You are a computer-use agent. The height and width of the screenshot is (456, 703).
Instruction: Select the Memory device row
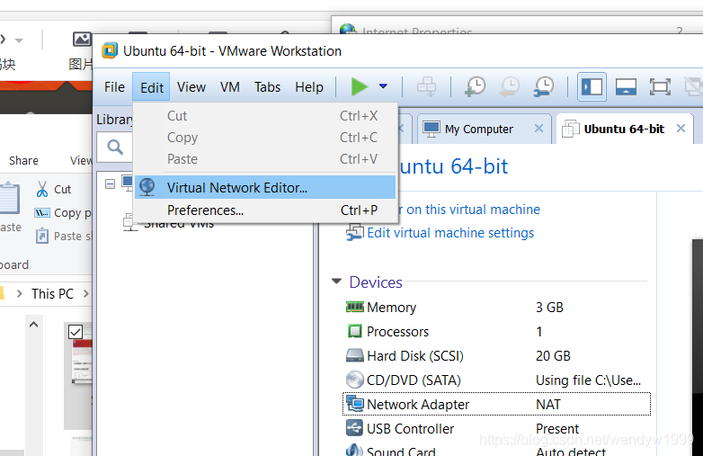coord(496,307)
